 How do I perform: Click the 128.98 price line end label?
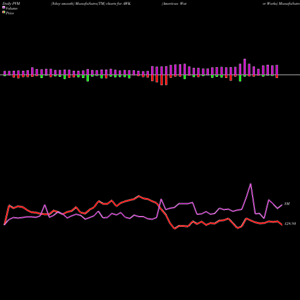pyautogui.click(x=290, y=224)
